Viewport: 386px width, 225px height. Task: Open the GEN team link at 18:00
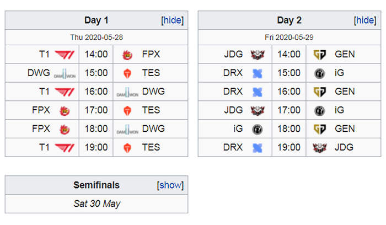[x=345, y=128]
